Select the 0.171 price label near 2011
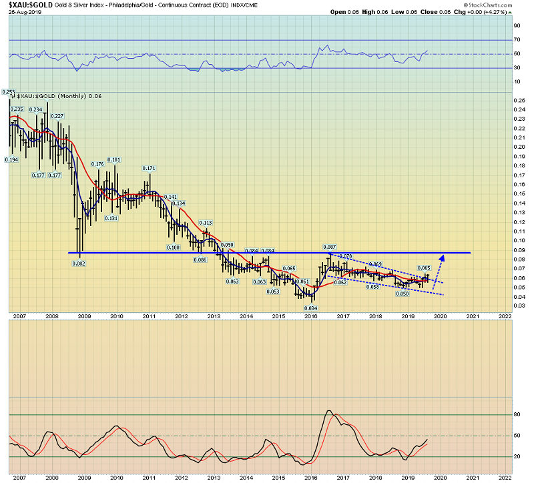The image size is (534, 483). click(149, 168)
